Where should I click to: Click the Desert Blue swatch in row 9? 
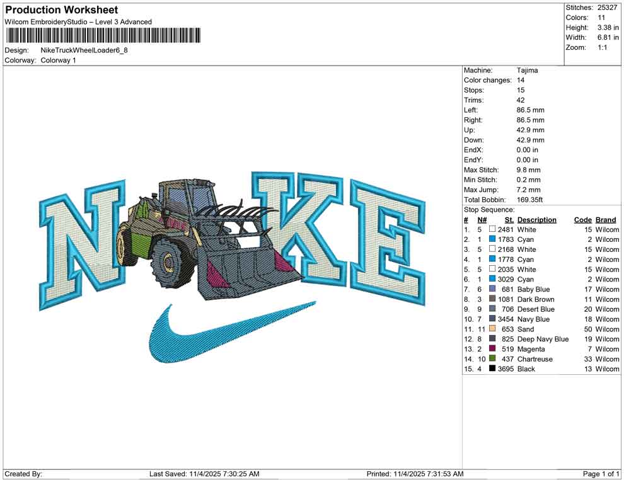[492, 309]
